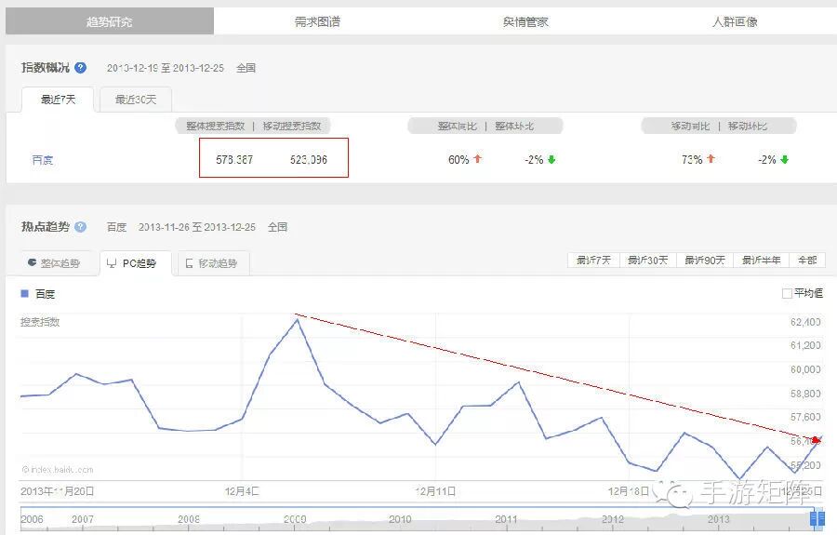Image resolution: width=837 pixels, height=535 pixels.
Task: Click date range 2013-12-19 至 2013-12-25
Action: coord(166,68)
